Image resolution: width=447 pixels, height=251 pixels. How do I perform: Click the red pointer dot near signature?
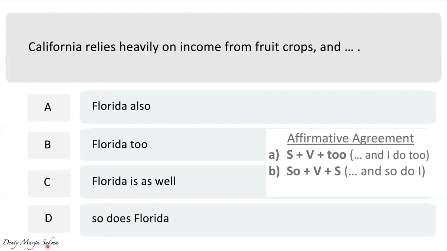click(x=48, y=246)
